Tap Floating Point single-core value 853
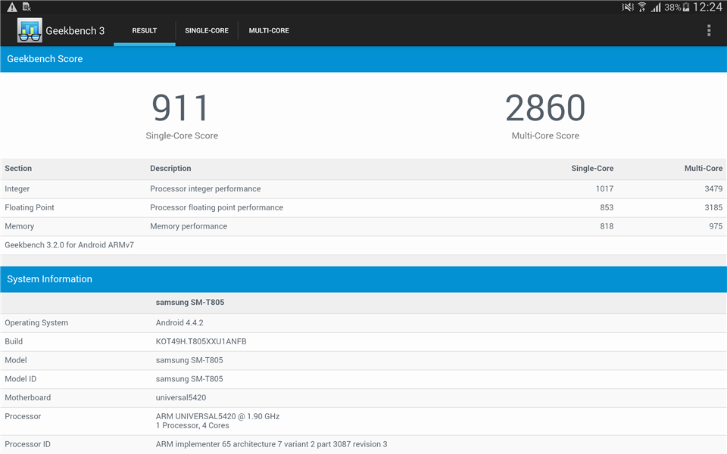Screen dimensions: 727x454 [x=607, y=207]
